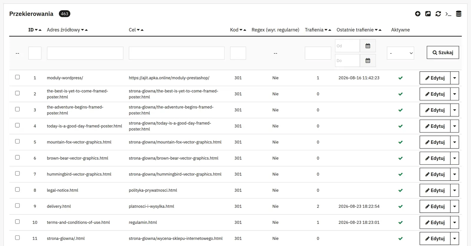471x246 pixels.
Task: Click the Szukaj search button
Action: point(443,52)
